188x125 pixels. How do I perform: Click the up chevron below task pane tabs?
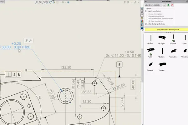pos(142,31)
